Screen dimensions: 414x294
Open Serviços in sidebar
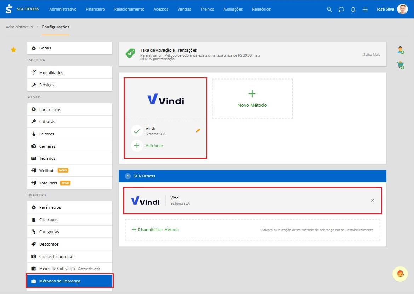(x=70, y=85)
